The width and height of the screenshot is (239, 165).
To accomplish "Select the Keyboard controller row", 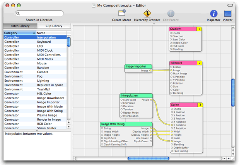I will [35, 42].
